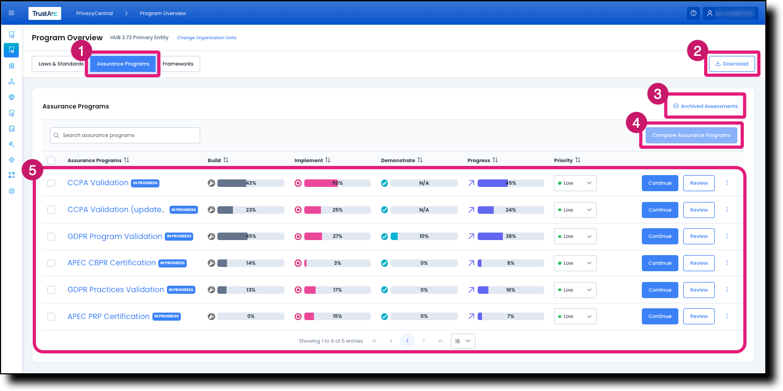Viewport: 783px width, 391px height.
Task: Open the Priority dropdown for APEC PRP Certification
Action: pyautogui.click(x=575, y=316)
